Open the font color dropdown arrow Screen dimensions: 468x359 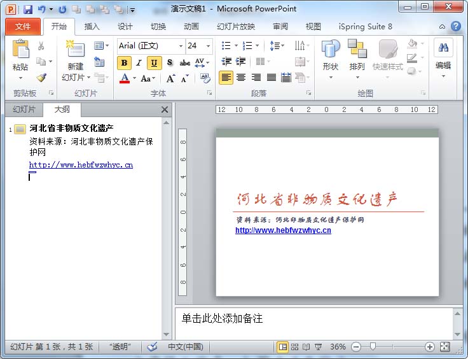[x=134, y=79]
